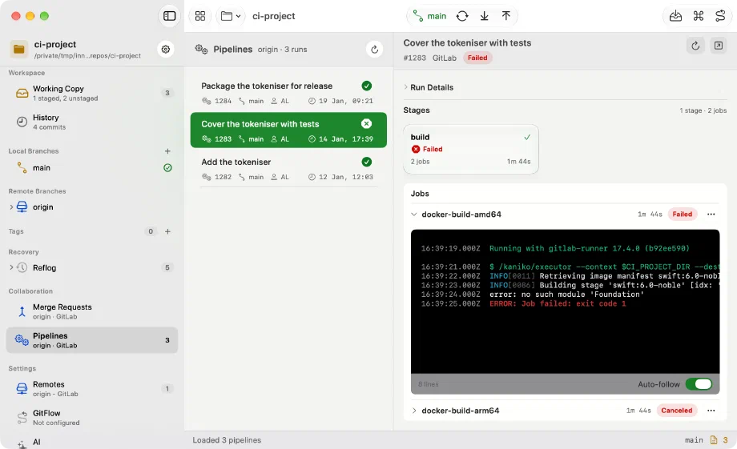Select the main local branch
737x449 pixels.
click(92, 167)
